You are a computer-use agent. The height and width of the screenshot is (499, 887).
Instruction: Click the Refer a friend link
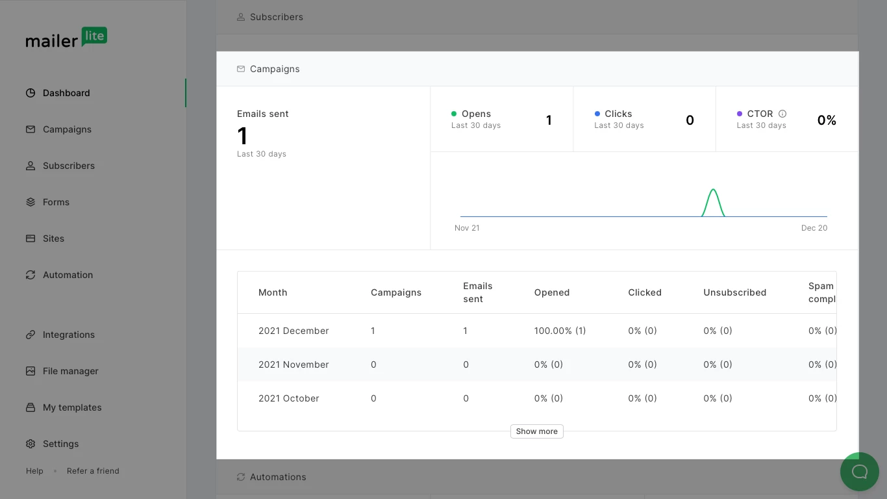click(93, 471)
